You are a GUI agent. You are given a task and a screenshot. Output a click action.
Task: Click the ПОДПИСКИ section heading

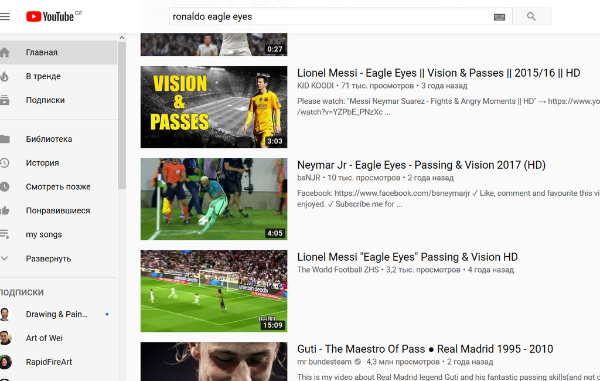pyautogui.click(x=22, y=292)
